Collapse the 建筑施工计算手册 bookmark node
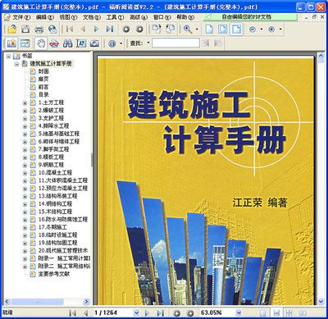 [x=16, y=64]
